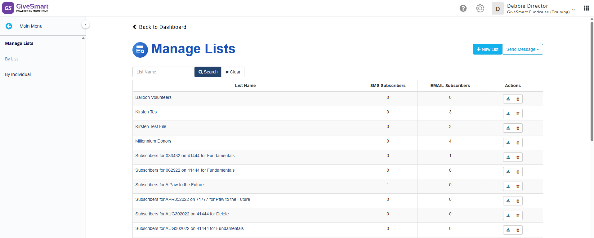Click the New List button
Viewport: 594px width, 238px height.
488,49
